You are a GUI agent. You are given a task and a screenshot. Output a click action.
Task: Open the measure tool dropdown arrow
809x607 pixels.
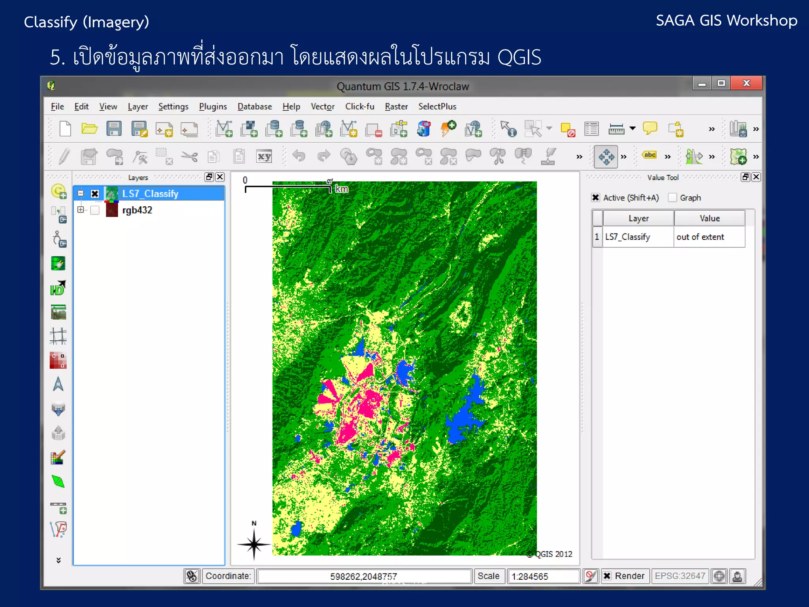pyautogui.click(x=632, y=128)
